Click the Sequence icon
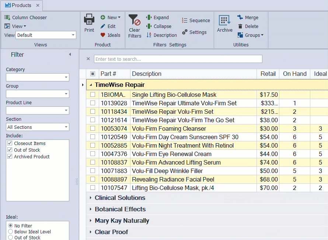This screenshot has height=240, width=328. pos(185,21)
